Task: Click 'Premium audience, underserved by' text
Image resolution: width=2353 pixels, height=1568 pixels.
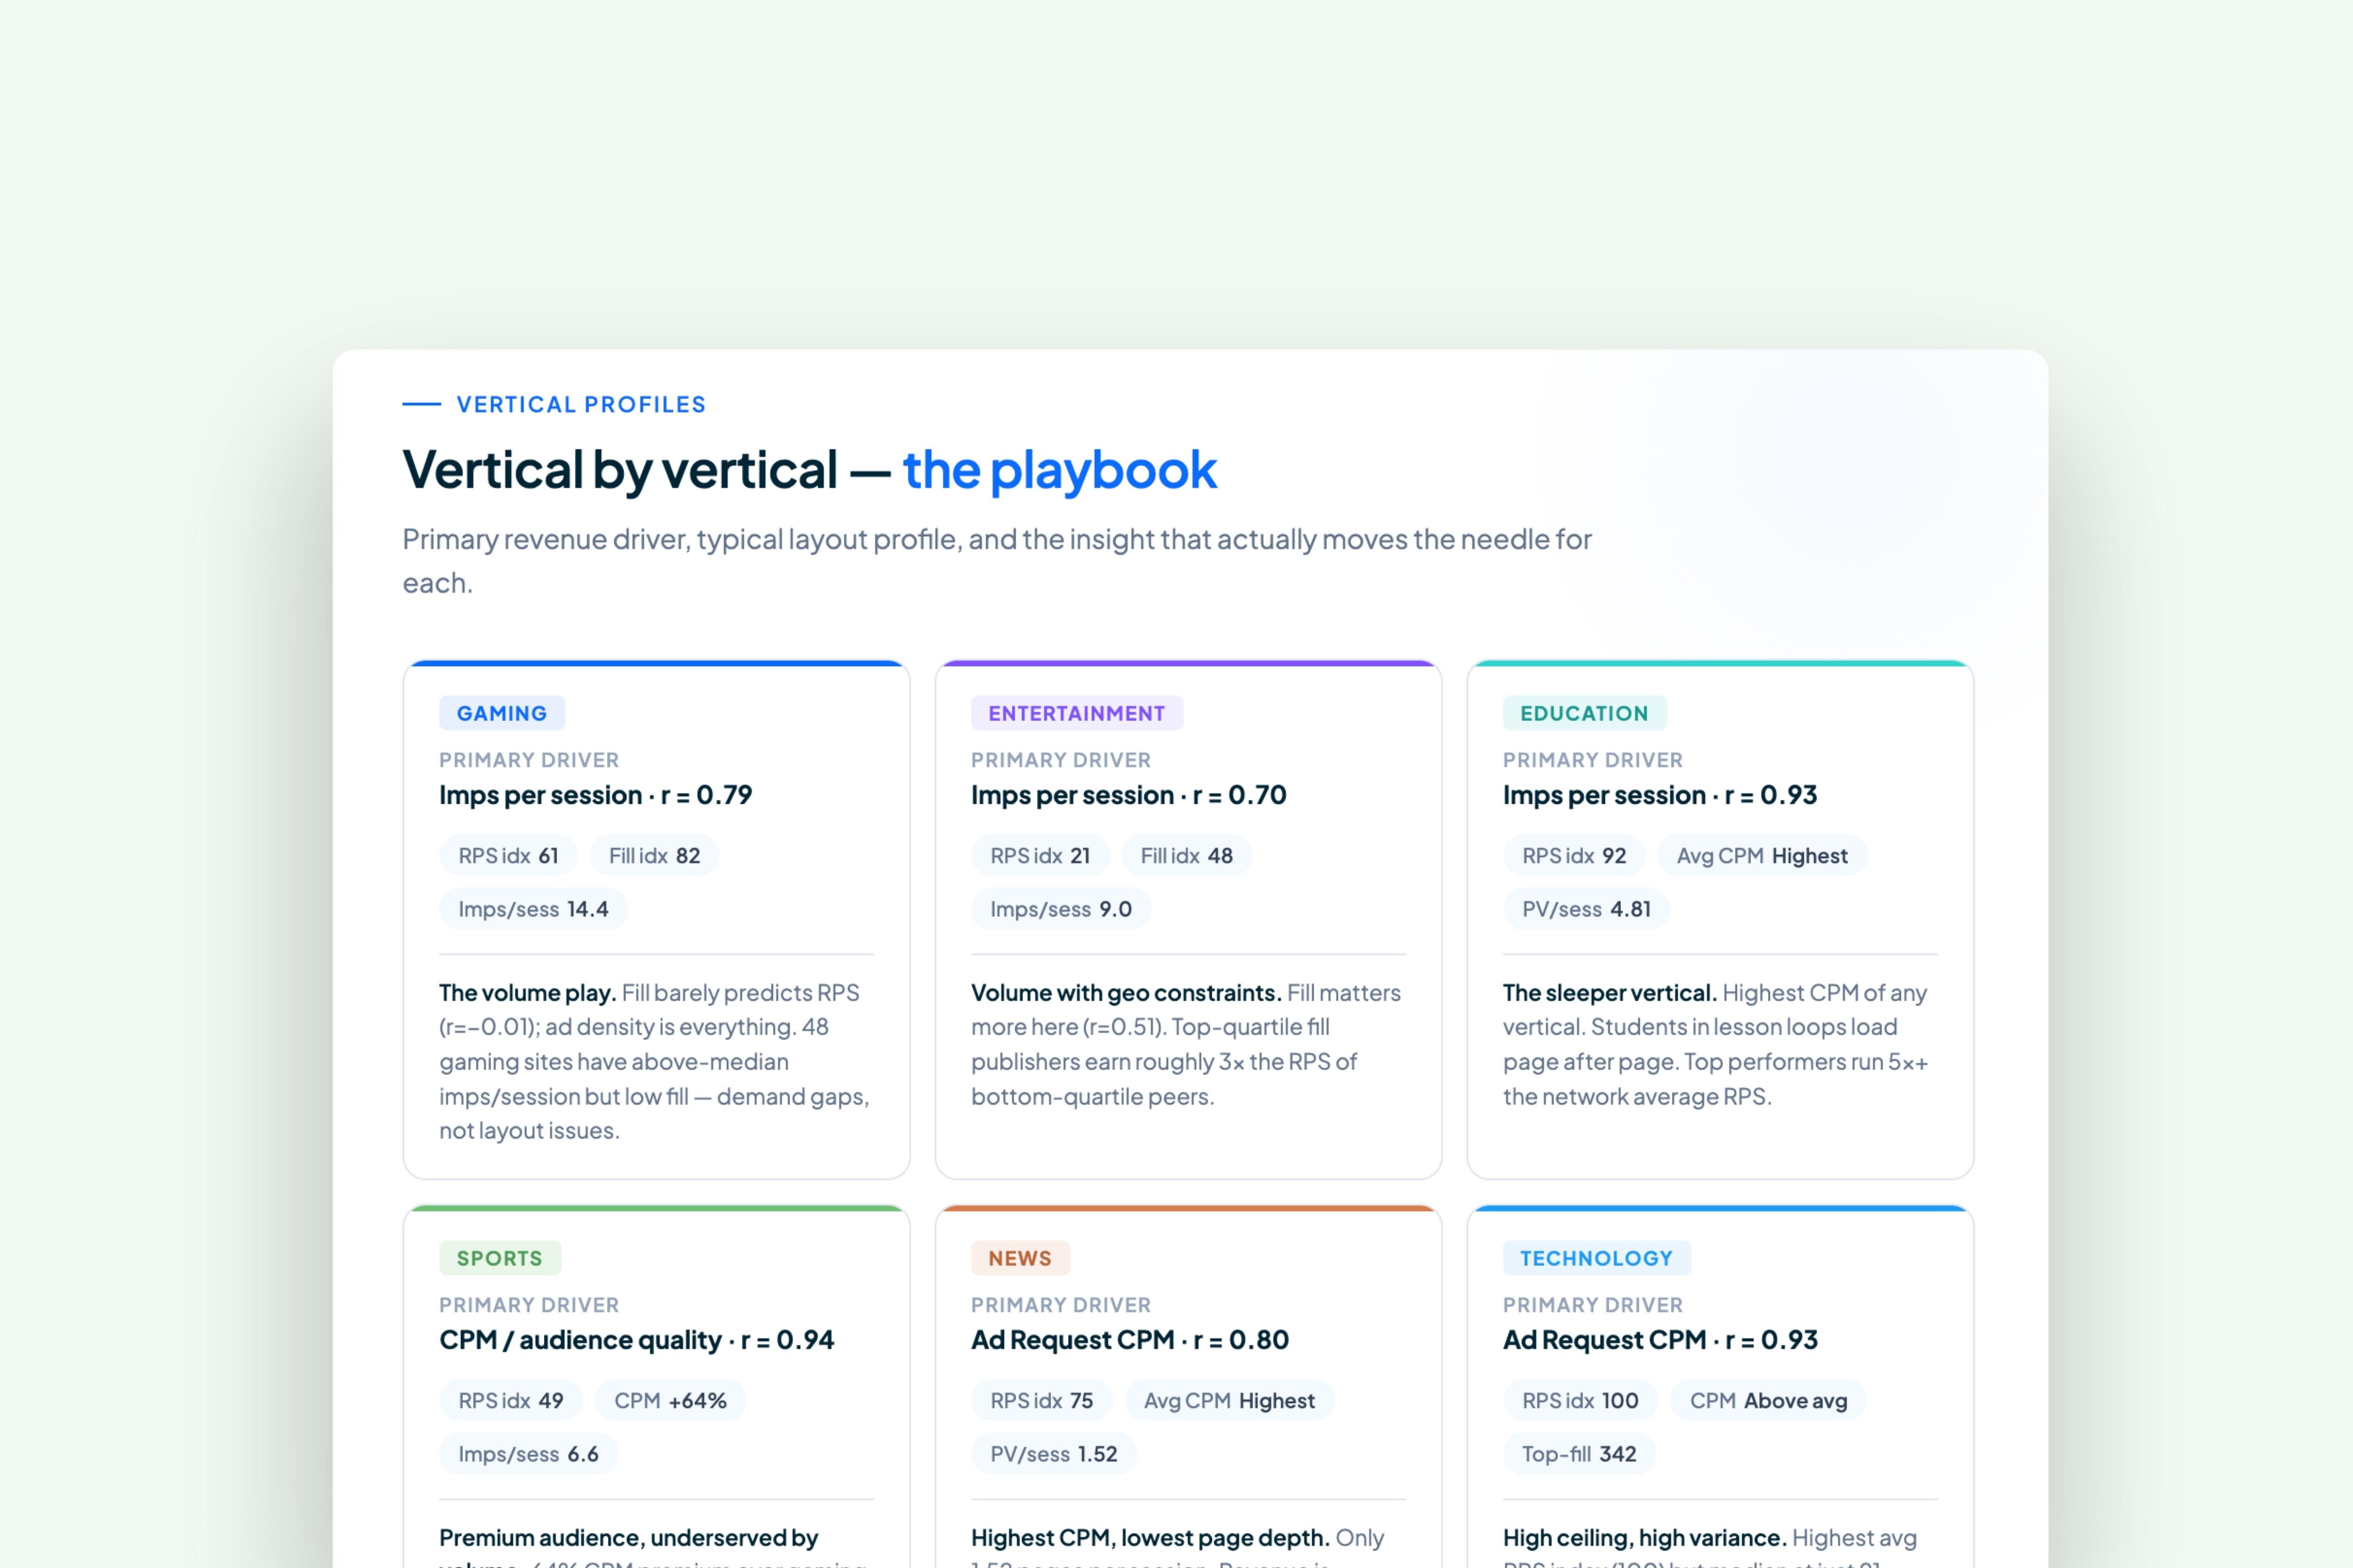Action: coord(628,1538)
